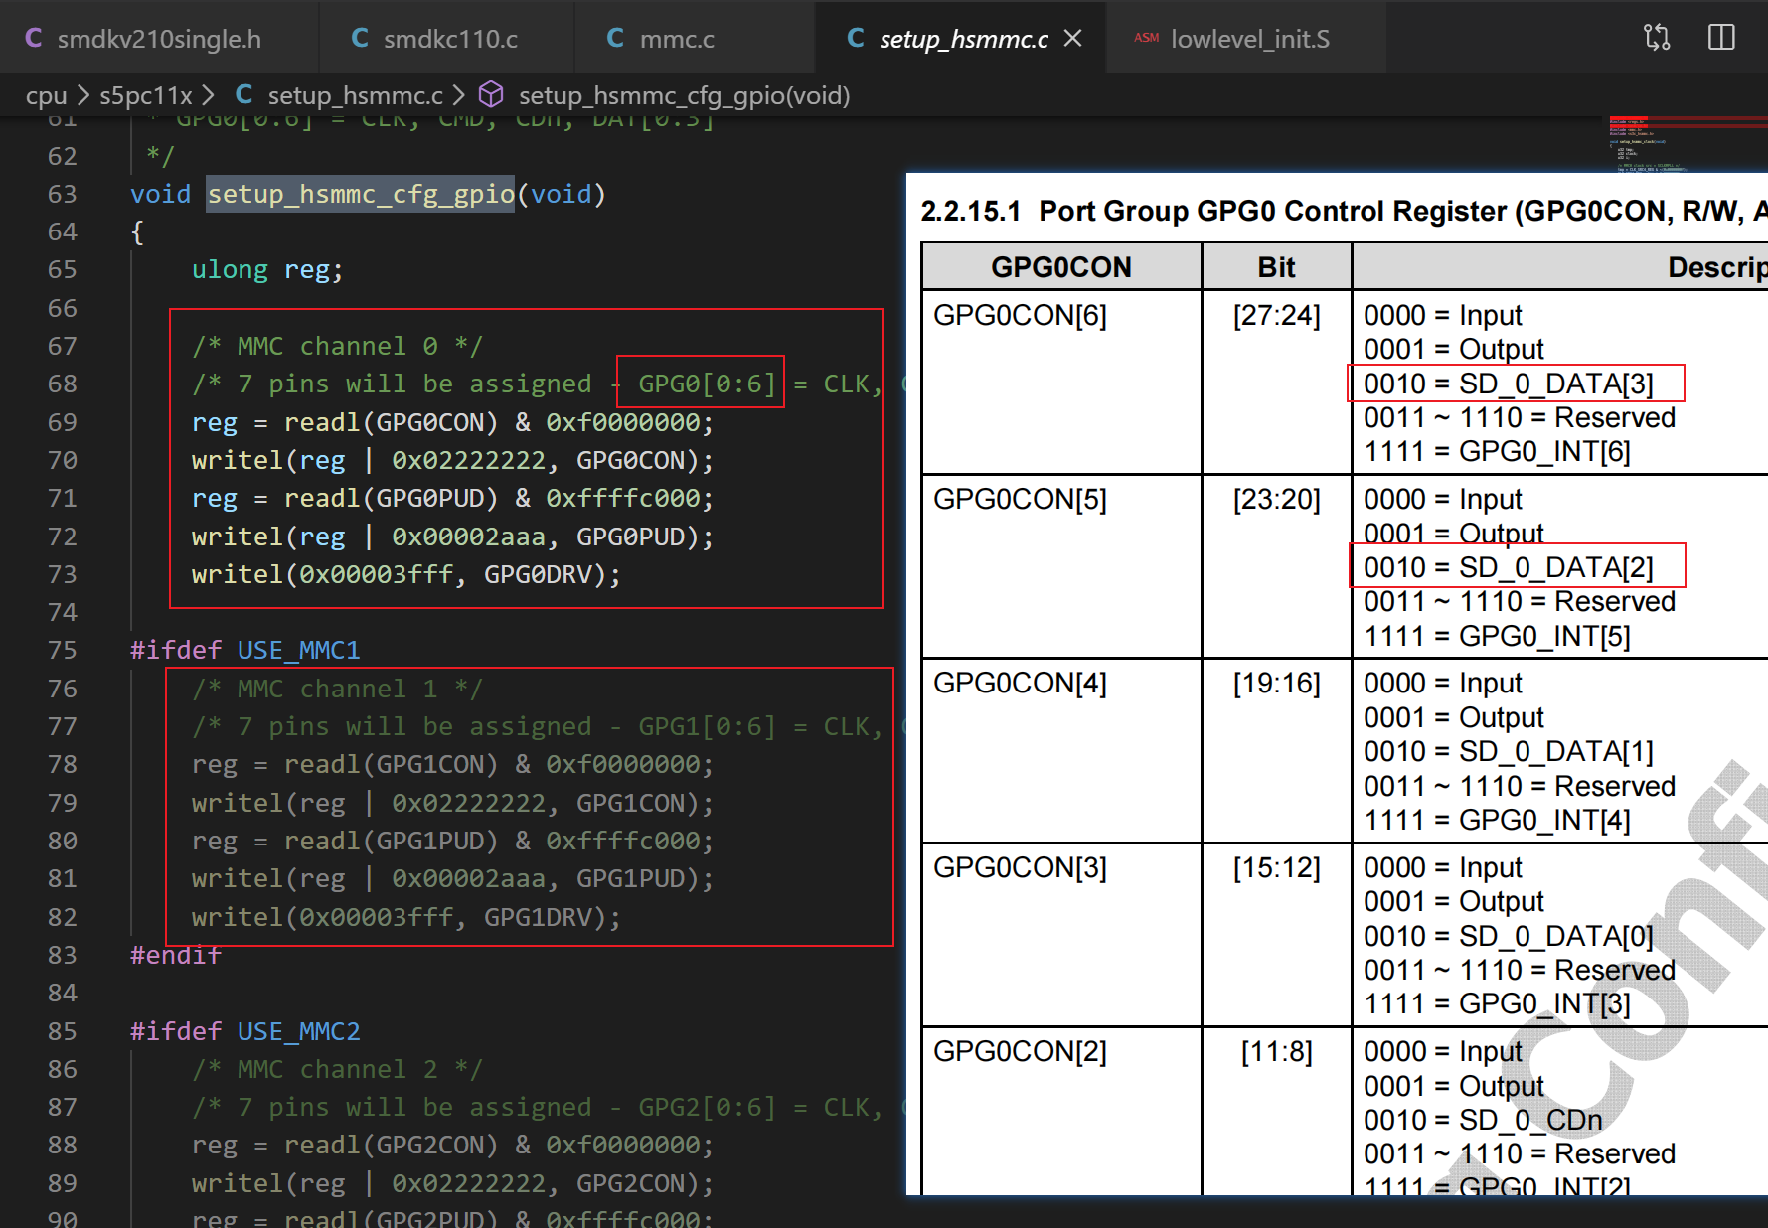This screenshot has width=1768, height=1228.
Task: Expand the s5pc11x breadcrumb segment
Action: 146,95
